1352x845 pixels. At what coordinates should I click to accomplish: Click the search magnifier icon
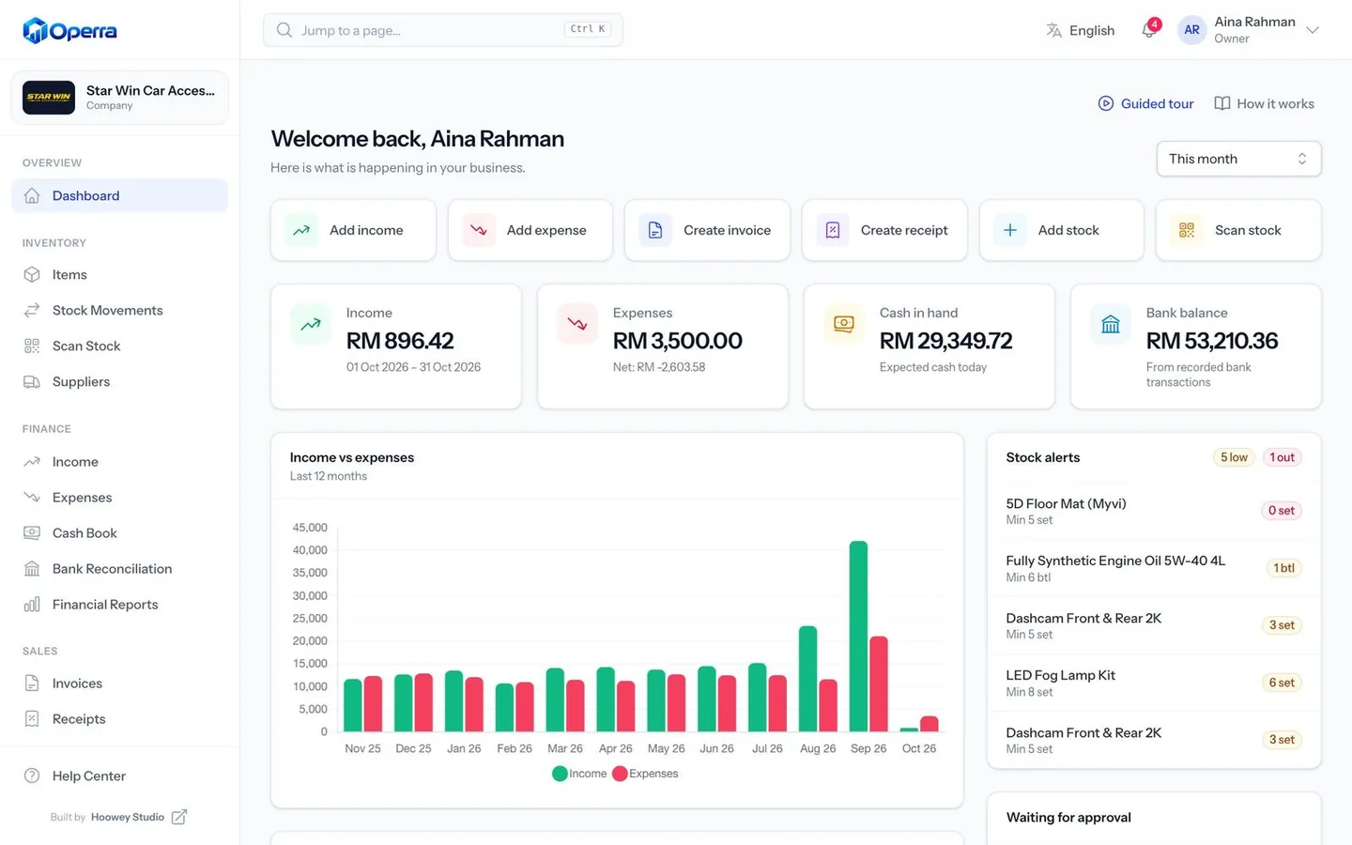[x=284, y=30]
